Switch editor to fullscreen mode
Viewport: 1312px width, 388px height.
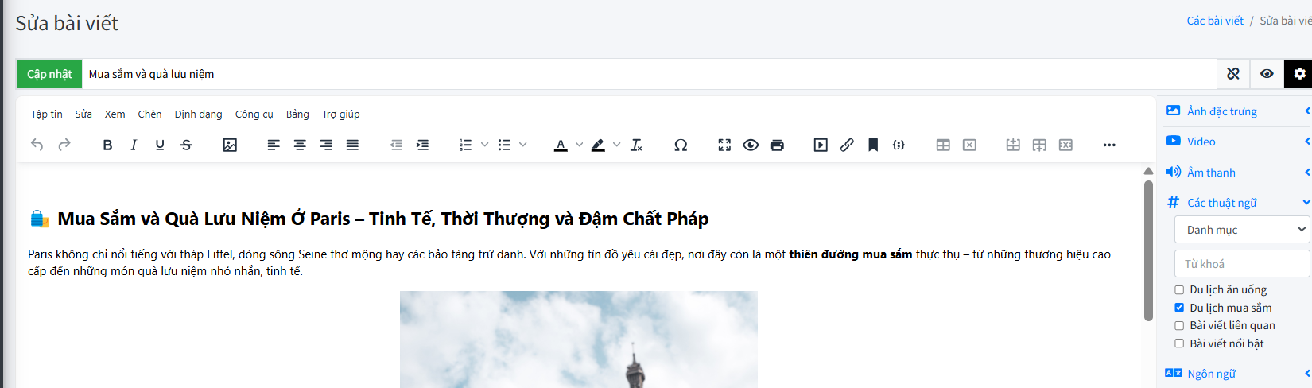724,145
